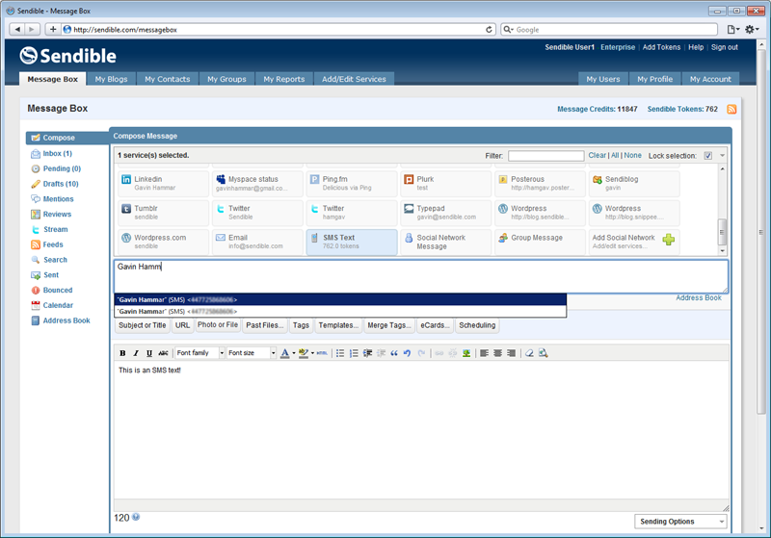Add new browser tab with plus
Image resolution: width=771 pixels, height=538 pixels.
(53, 30)
